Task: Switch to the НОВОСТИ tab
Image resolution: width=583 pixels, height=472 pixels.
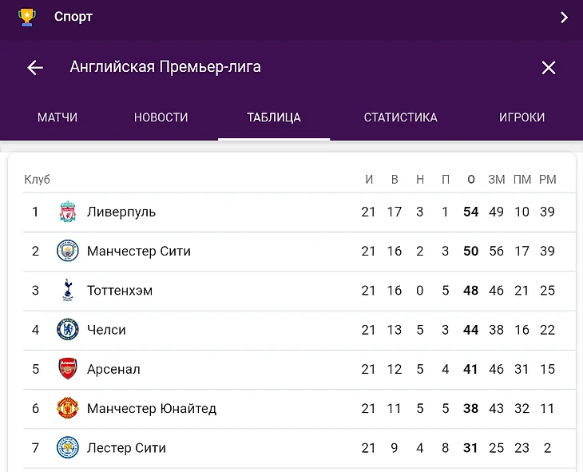Action: point(161,117)
